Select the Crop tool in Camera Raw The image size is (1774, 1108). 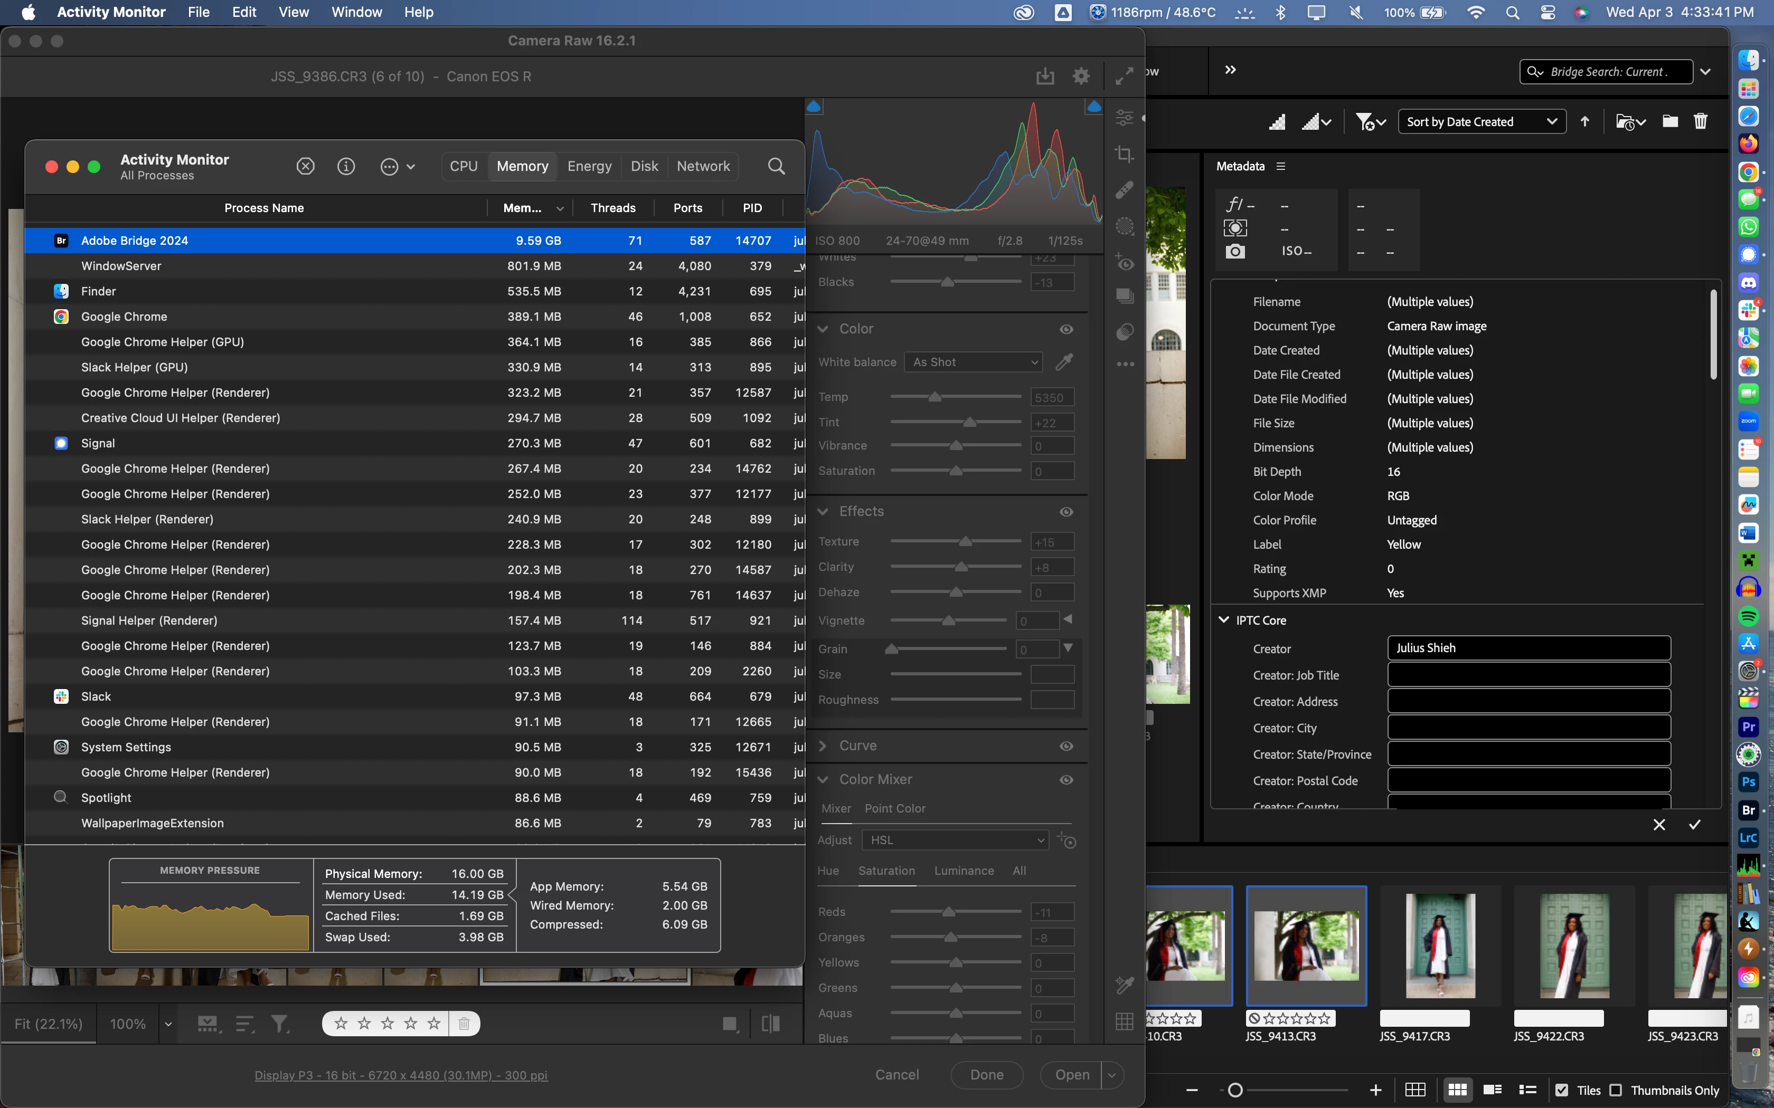coord(1124,154)
